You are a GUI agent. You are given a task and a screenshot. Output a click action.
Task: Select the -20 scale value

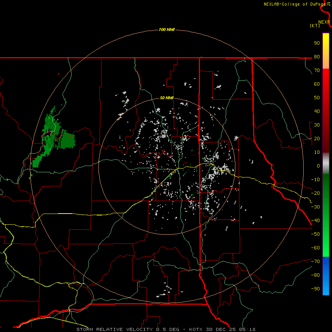[315, 193]
